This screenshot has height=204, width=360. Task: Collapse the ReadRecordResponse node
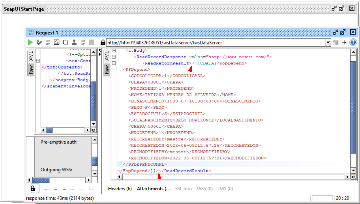click(x=114, y=57)
